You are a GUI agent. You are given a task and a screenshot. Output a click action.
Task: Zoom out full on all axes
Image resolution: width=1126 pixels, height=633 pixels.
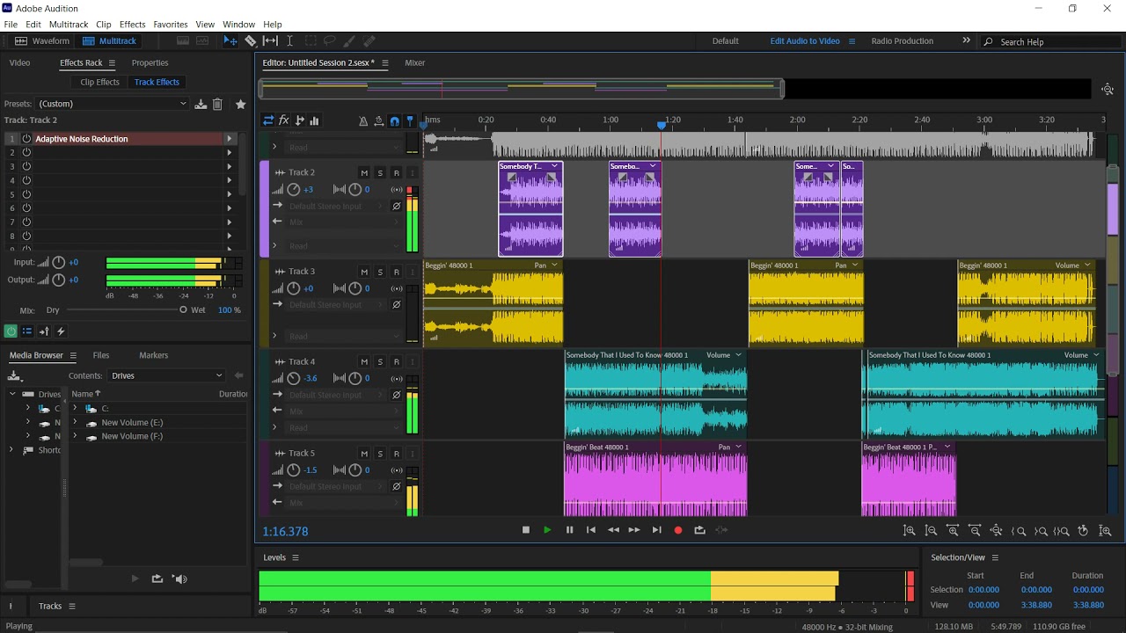click(997, 531)
